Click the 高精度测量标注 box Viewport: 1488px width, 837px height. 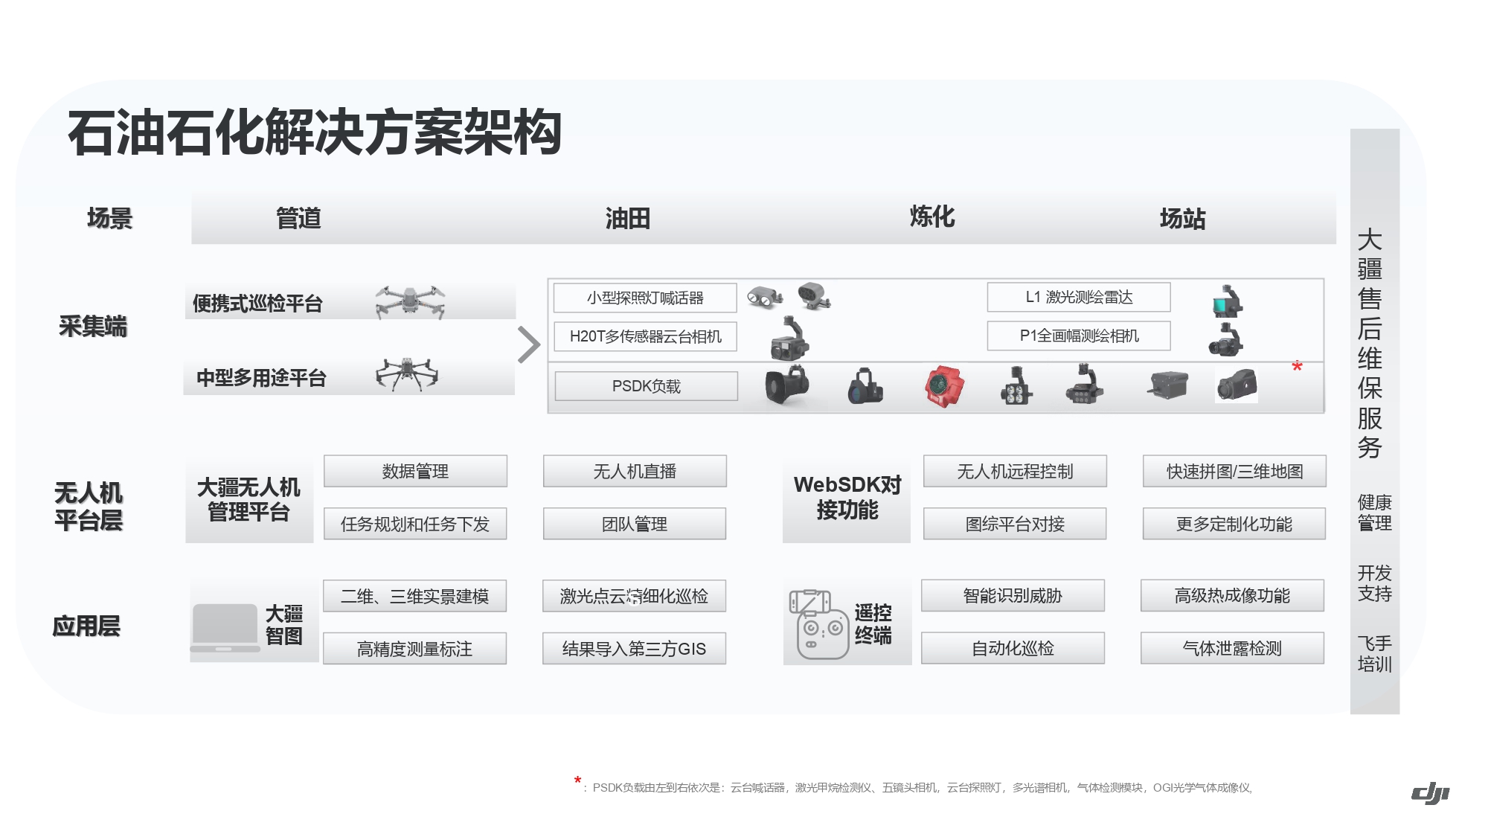[x=414, y=649]
